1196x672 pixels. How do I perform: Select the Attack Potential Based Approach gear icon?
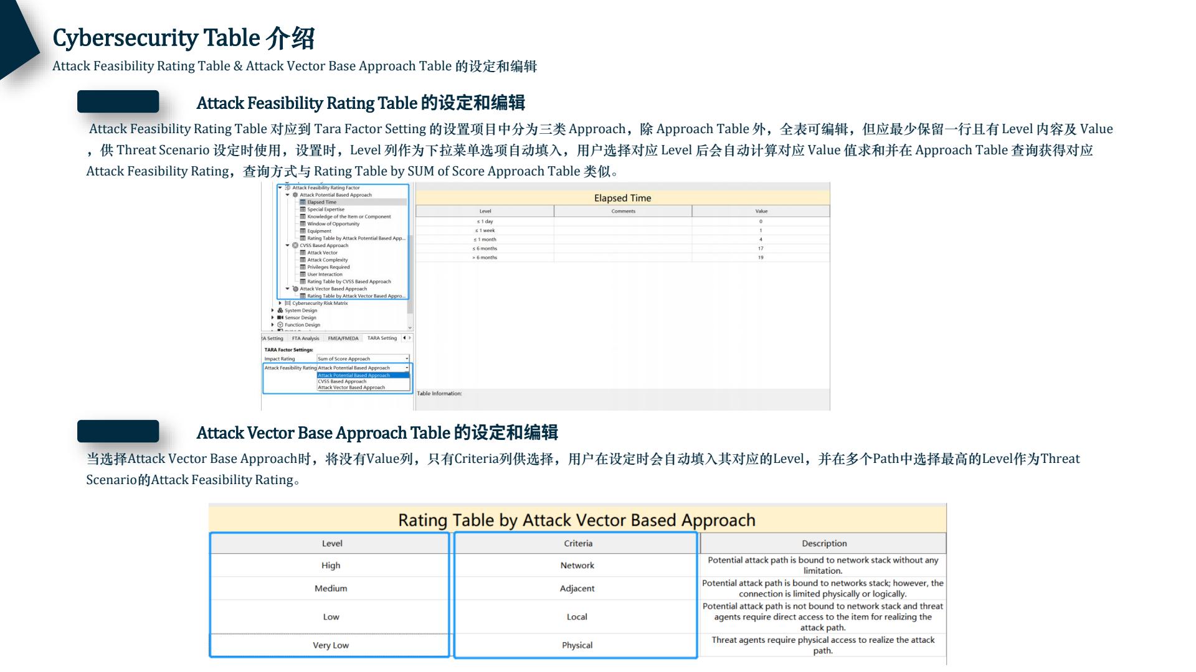tap(295, 195)
